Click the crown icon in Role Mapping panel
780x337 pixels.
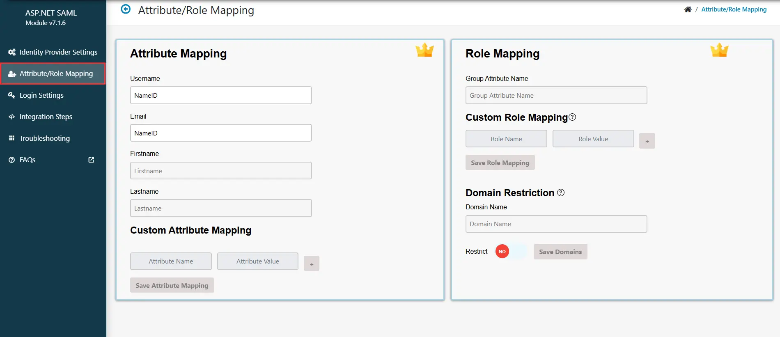tap(719, 50)
